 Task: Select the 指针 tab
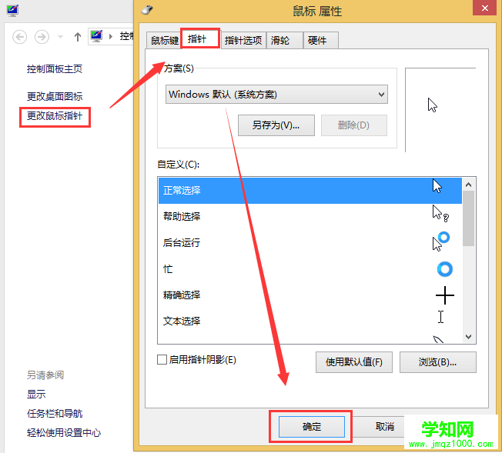(x=200, y=38)
